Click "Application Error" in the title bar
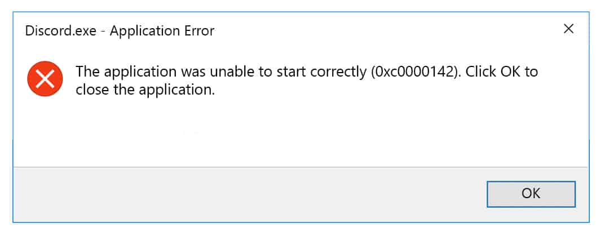This screenshot has height=237, width=605. pos(162,31)
